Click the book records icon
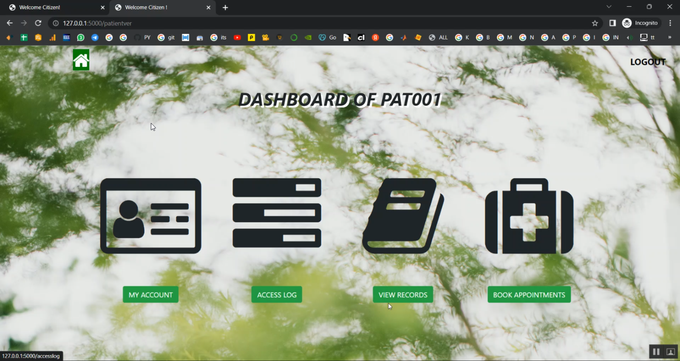 tap(403, 216)
